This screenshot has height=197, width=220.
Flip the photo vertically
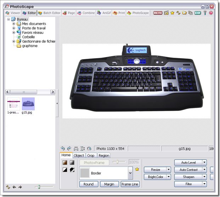click(83, 148)
